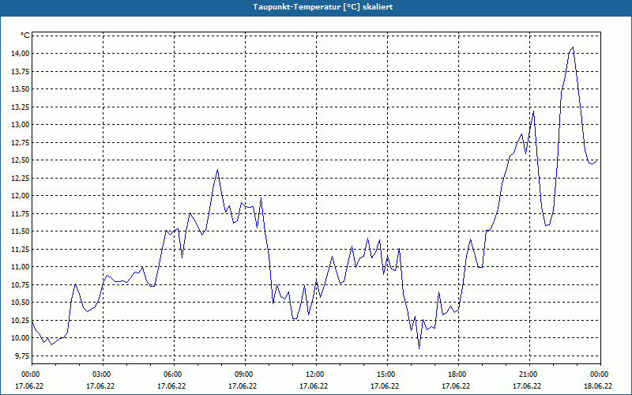Click the 17.06.22 date under 21:00

point(527,386)
